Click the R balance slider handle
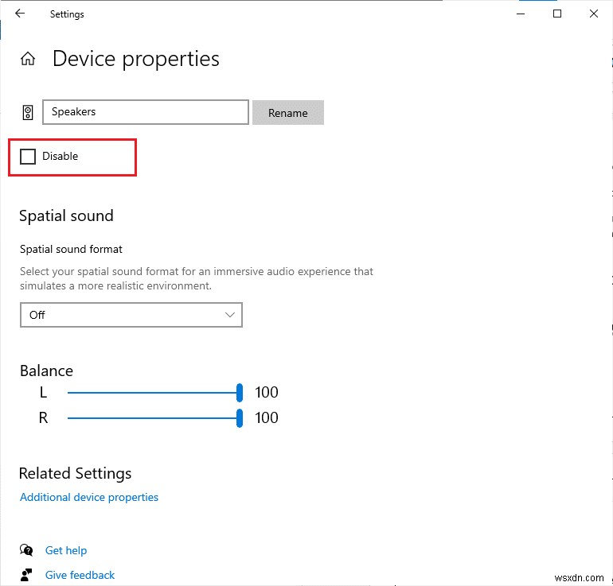This screenshot has width=613, height=586. pos(239,418)
